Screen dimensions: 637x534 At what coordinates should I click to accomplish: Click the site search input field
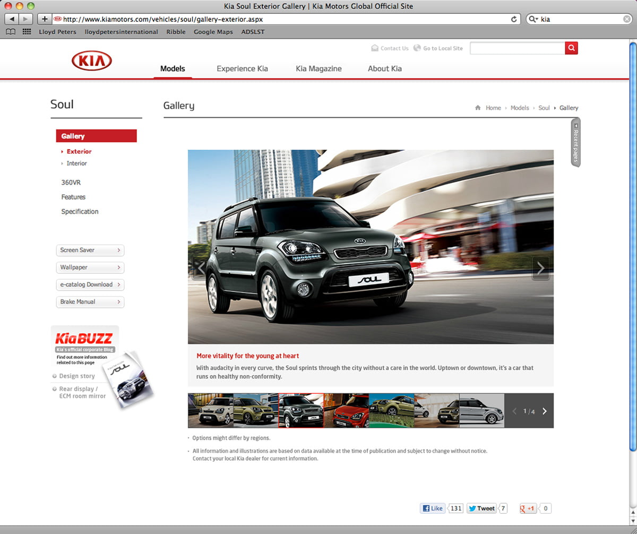tap(517, 48)
